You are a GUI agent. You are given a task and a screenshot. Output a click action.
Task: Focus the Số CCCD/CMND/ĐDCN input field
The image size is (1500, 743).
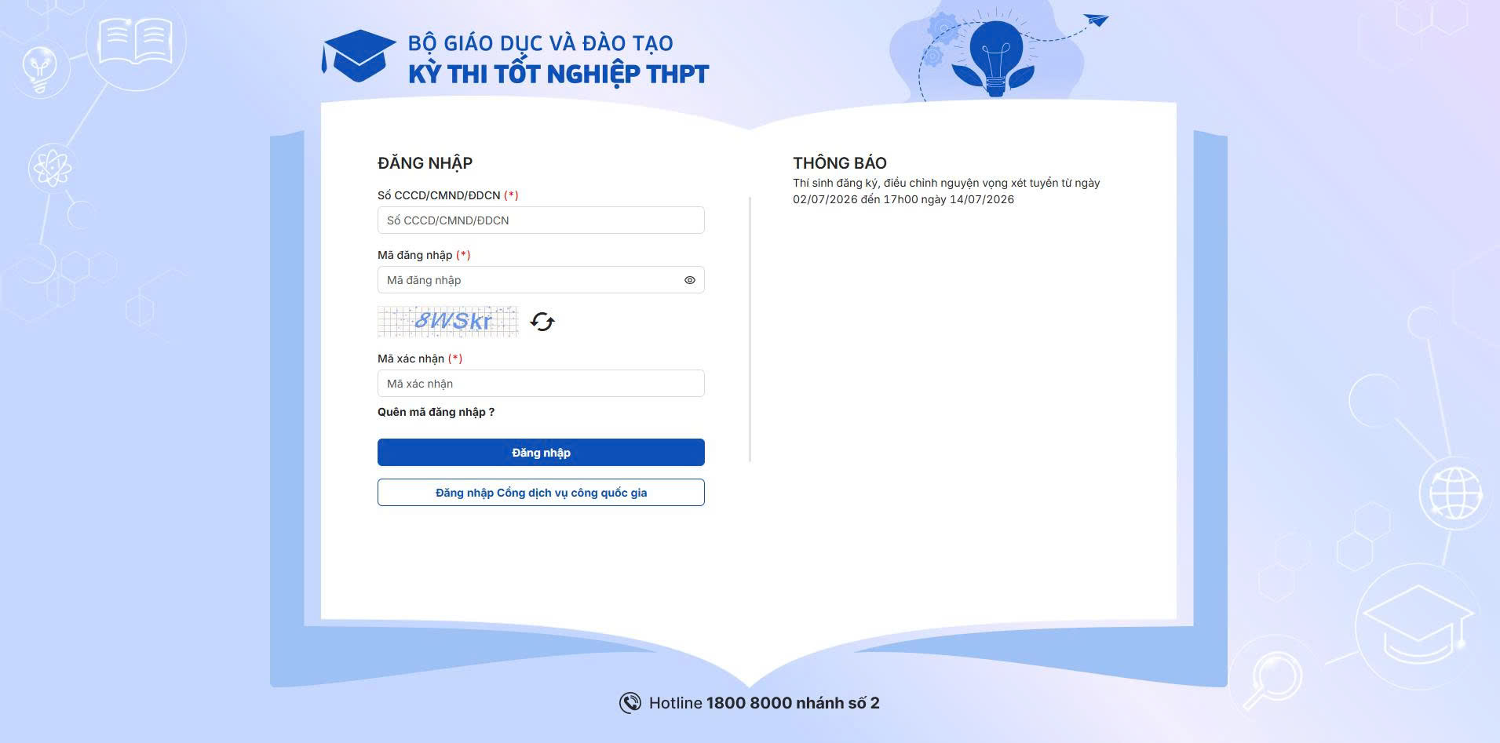541,220
